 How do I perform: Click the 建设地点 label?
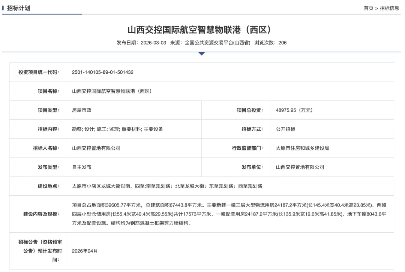[x=48, y=186]
